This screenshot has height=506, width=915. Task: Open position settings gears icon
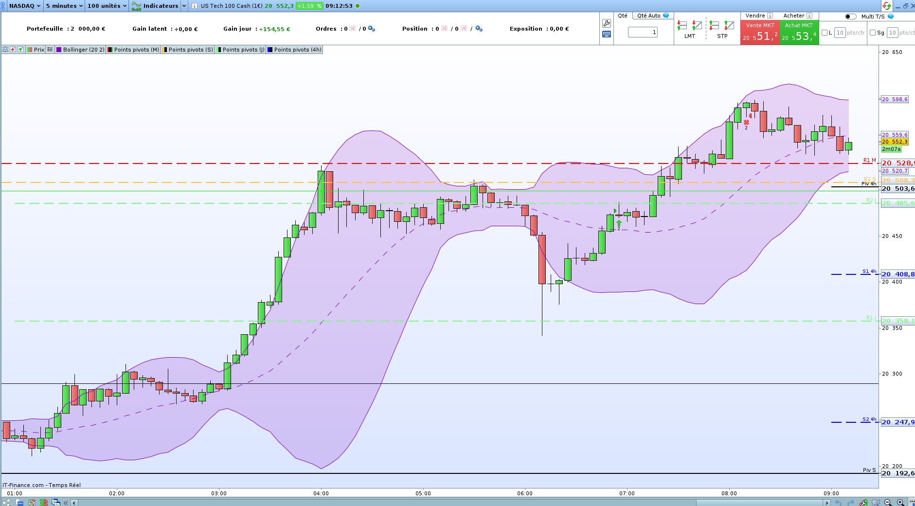pos(479,29)
